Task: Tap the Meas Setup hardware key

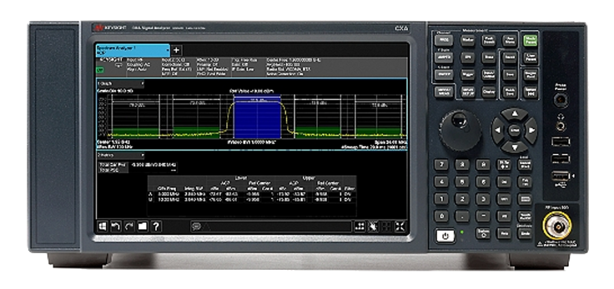Action: pyautogui.click(x=468, y=92)
